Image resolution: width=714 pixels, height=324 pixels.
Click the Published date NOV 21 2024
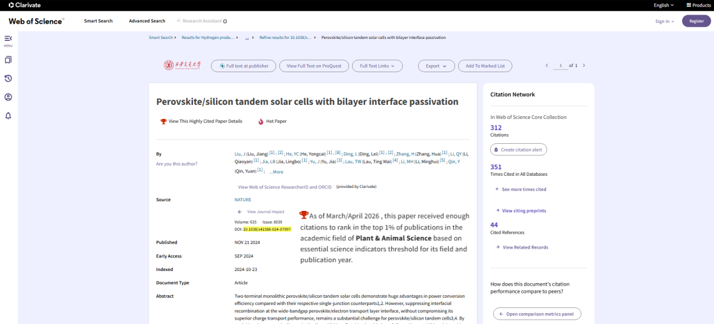[x=248, y=243]
